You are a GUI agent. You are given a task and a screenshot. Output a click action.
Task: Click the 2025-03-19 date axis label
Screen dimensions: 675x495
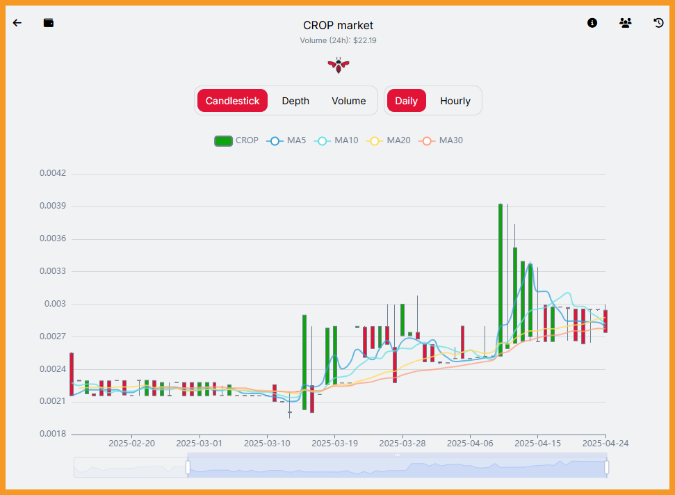[x=334, y=444]
